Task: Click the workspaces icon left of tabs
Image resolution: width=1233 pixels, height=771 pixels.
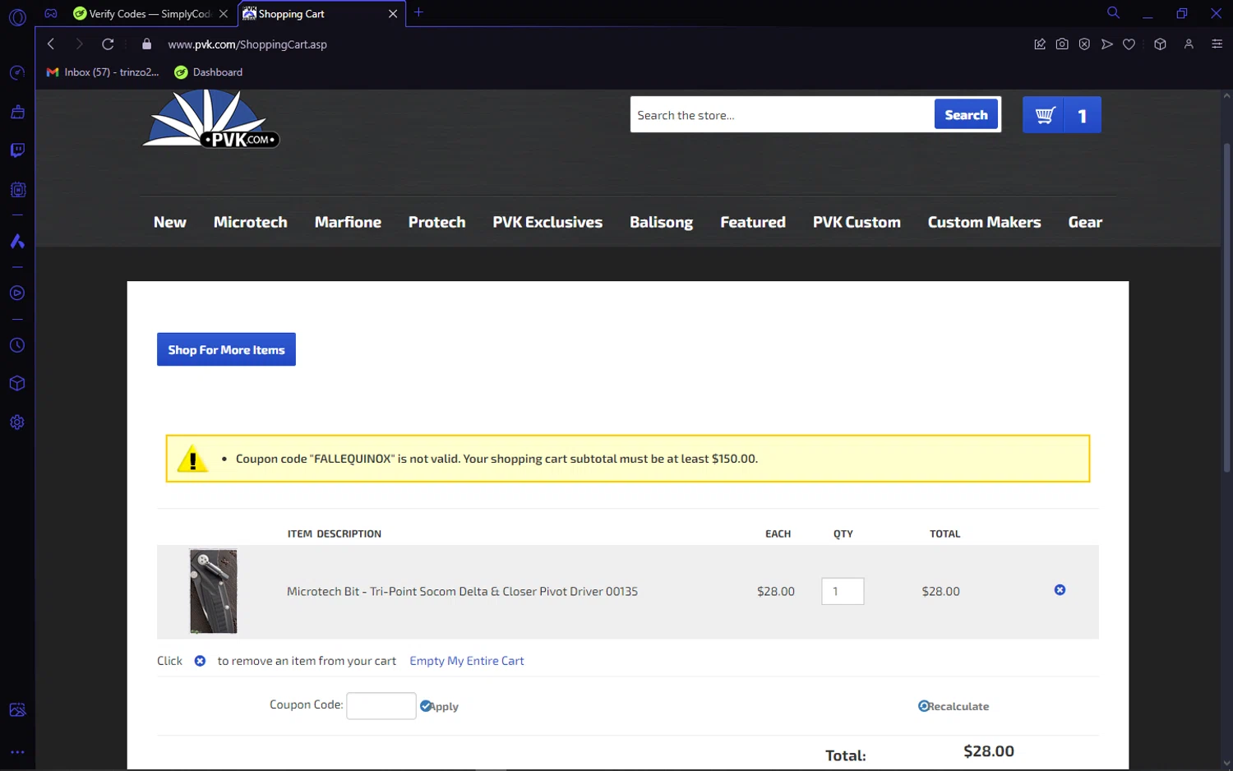Action: pos(51,13)
